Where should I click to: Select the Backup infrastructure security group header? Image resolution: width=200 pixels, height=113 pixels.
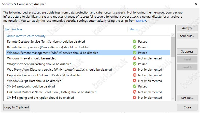[25, 36]
